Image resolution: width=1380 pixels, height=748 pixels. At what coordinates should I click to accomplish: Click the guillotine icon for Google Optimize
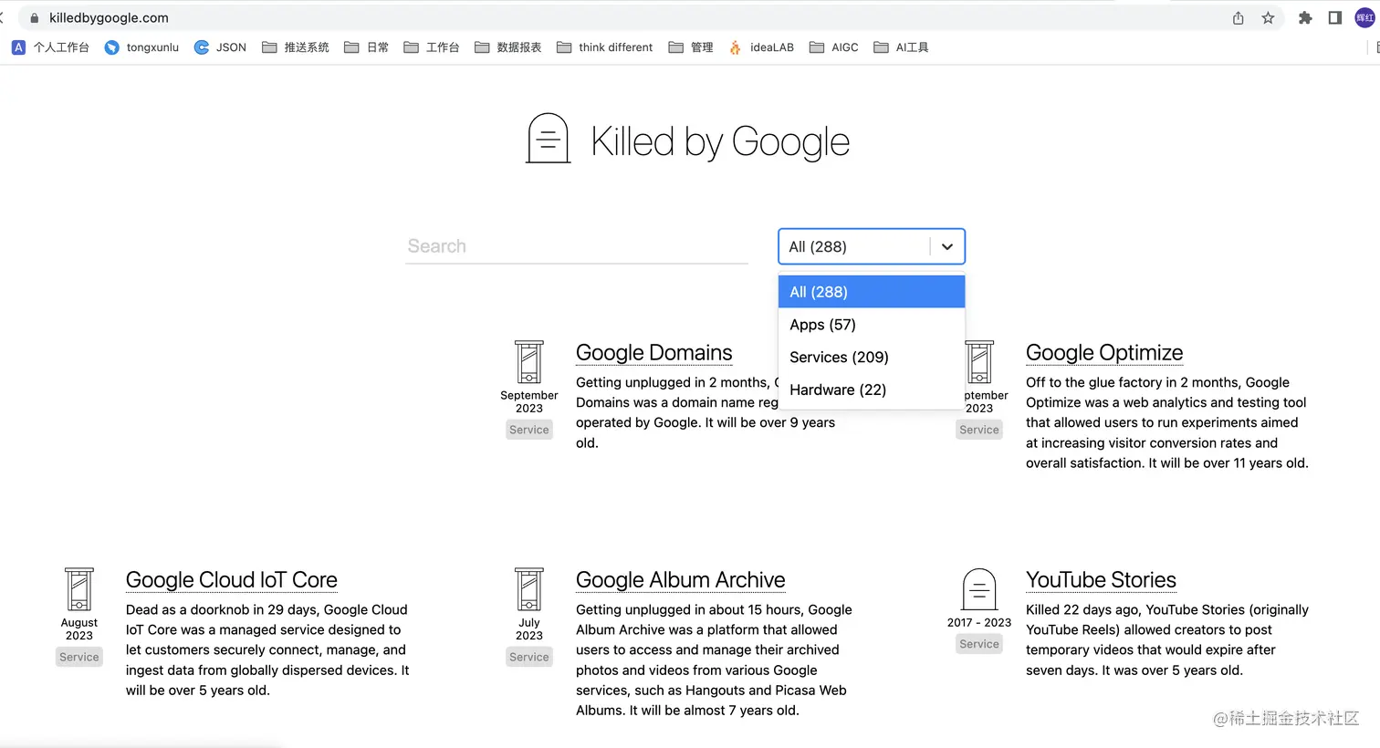(x=979, y=362)
